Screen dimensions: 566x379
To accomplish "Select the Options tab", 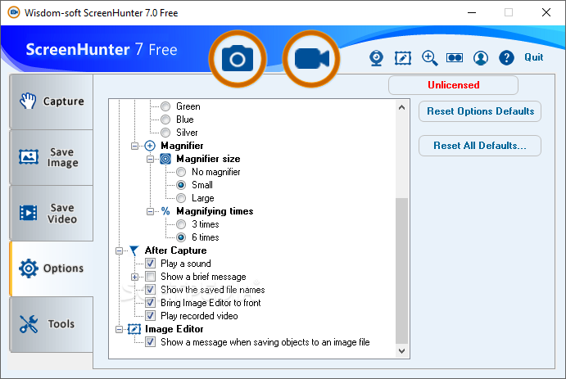I will 52,268.
